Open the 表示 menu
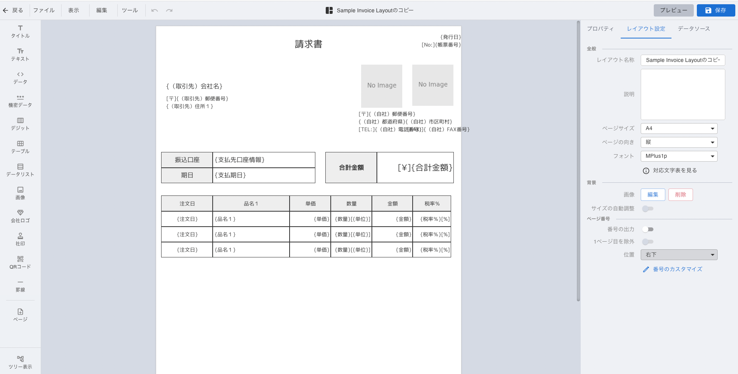Viewport: 738px width, 374px height. pyautogui.click(x=73, y=10)
